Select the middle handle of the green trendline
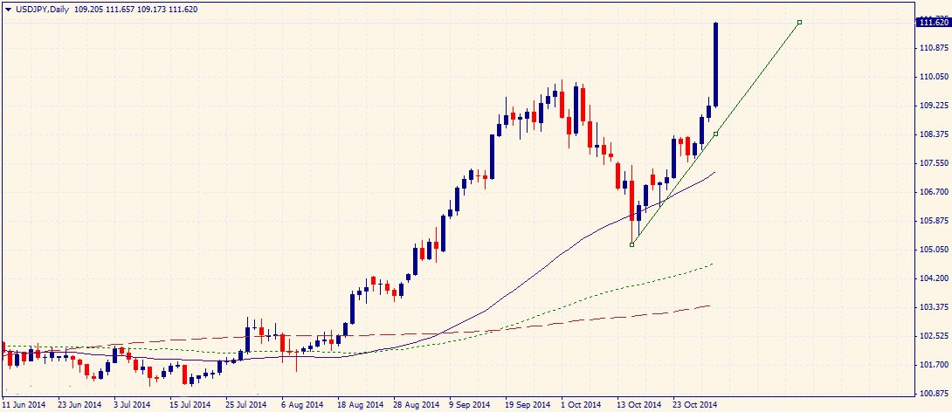Viewport: 952px width, 412px height. pos(715,134)
